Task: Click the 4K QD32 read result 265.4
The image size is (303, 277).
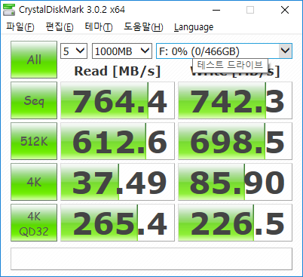Action: click(118, 223)
